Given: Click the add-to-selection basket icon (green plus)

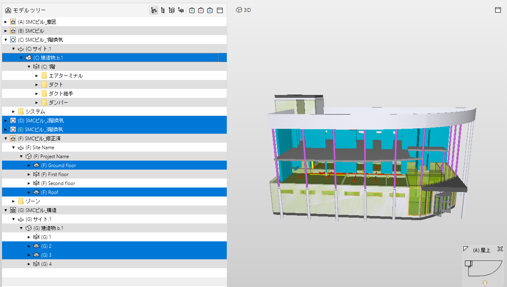Looking at the screenshot, I should click(192, 10).
